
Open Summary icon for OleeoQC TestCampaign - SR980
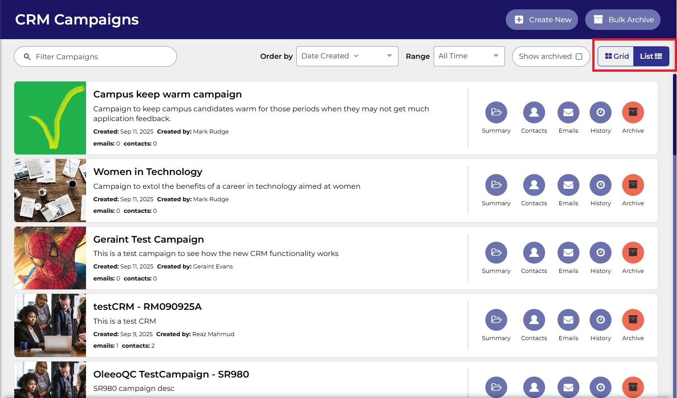[496, 387]
